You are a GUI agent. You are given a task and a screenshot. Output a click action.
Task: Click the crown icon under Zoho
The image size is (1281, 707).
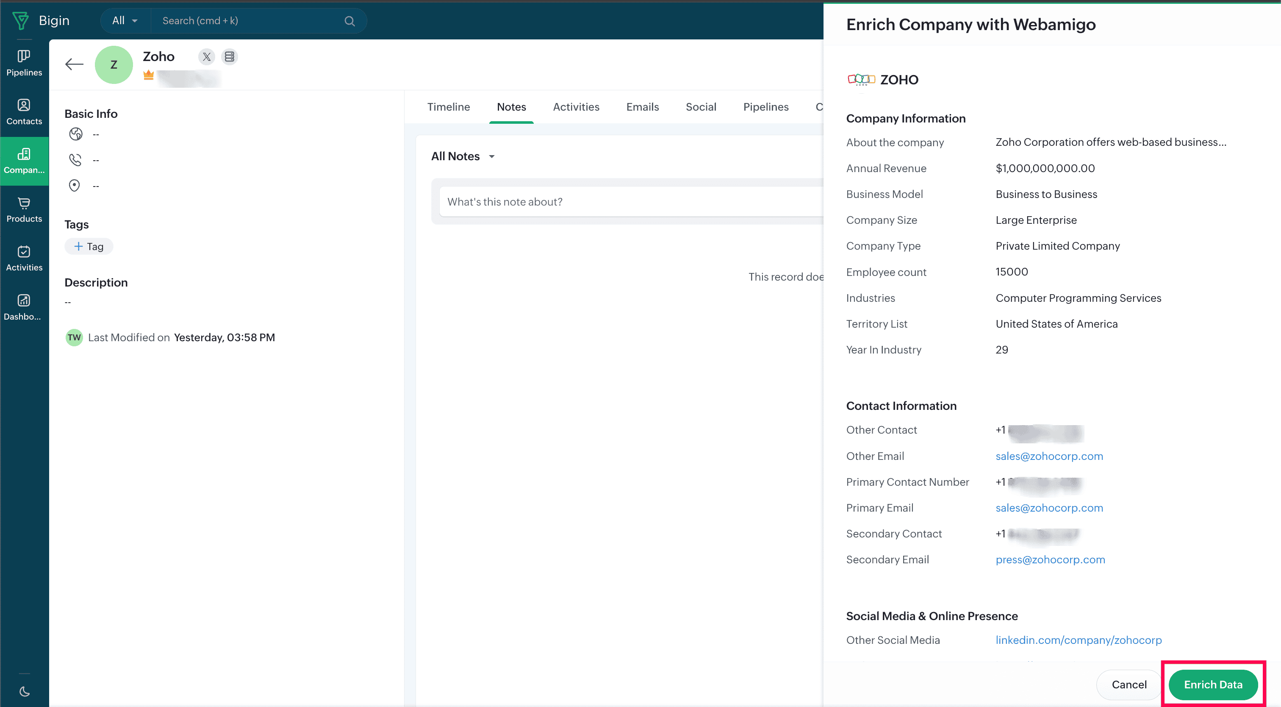pos(148,75)
